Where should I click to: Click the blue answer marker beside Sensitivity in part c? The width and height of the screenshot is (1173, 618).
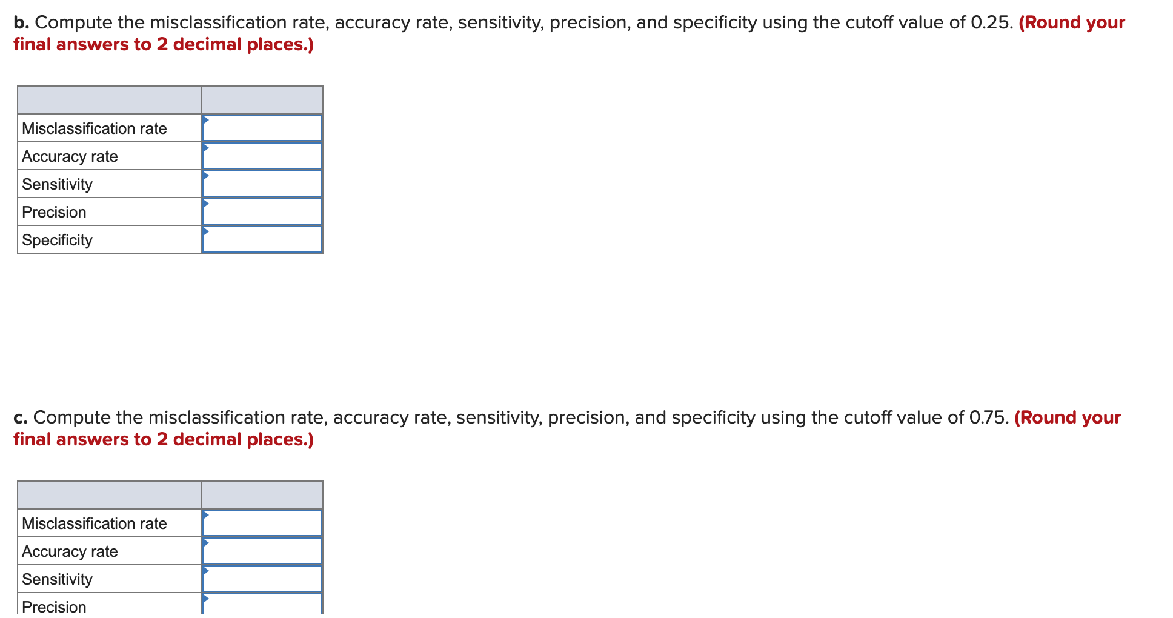(206, 570)
